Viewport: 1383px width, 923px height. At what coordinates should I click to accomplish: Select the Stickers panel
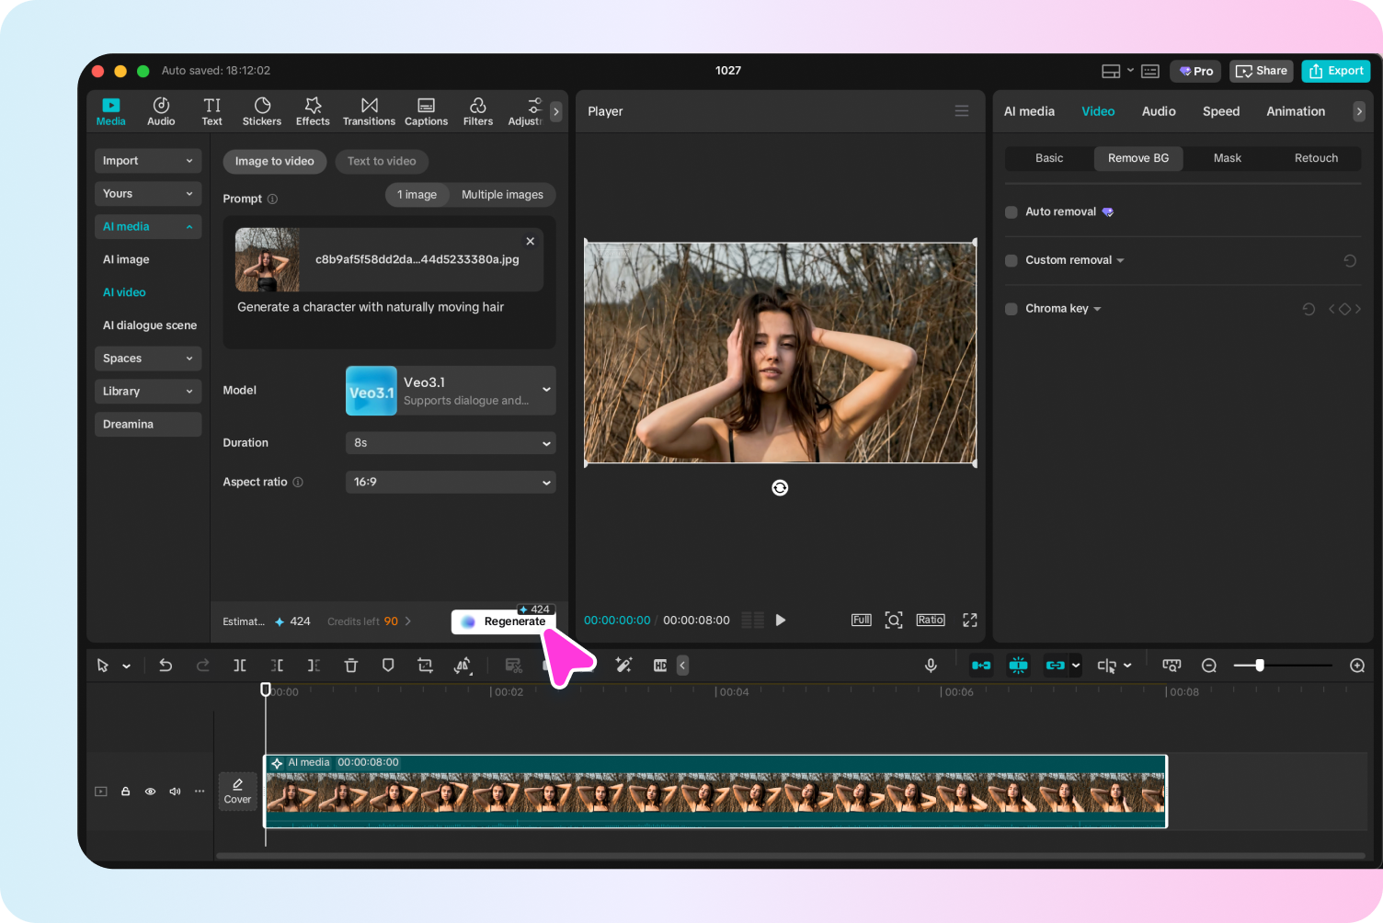tap(262, 110)
